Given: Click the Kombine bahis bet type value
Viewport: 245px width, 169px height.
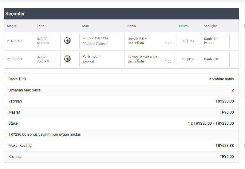Looking at the screenshot, I should [x=221, y=79].
